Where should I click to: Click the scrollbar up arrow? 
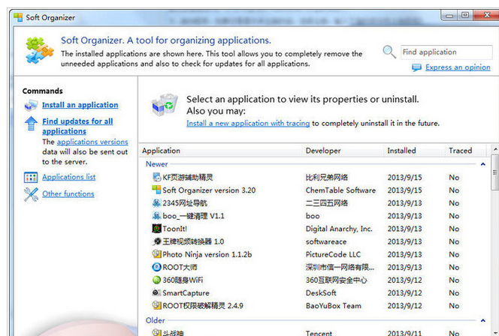coord(495,148)
